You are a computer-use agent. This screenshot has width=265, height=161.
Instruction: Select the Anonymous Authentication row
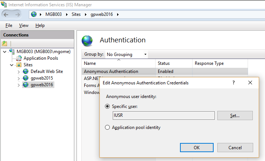pos(165,71)
